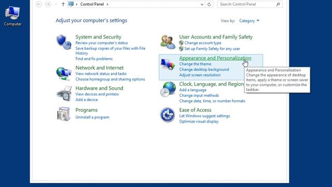
Task: Expand the chevron after Control Panel breadcrumb
Action: coord(107,4)
